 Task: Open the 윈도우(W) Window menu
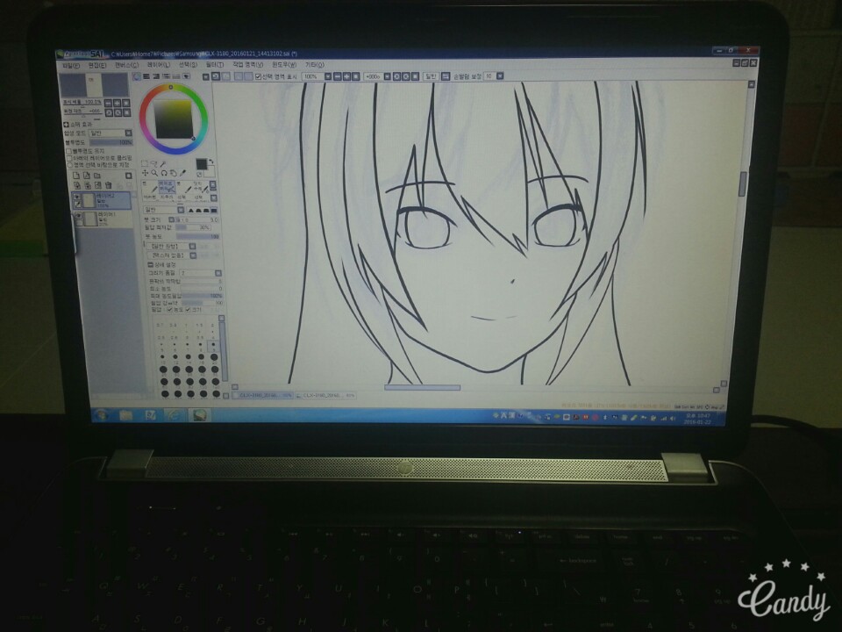point(284,65)
